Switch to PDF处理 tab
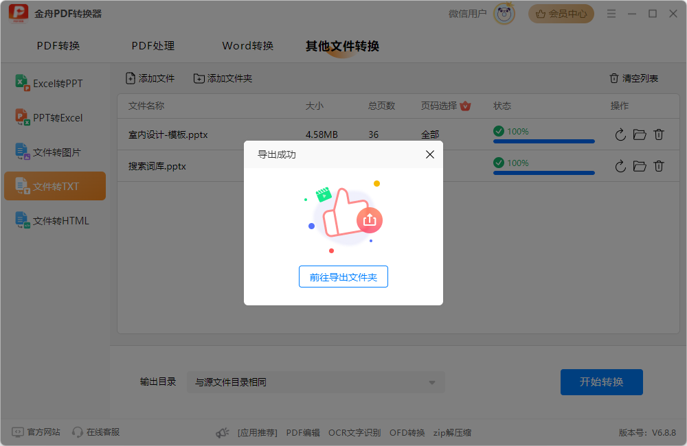 [x=153, y=46]
